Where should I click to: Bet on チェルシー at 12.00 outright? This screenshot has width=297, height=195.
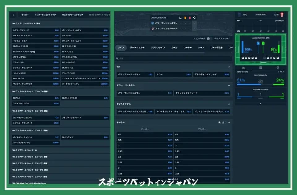click(85, 36)
